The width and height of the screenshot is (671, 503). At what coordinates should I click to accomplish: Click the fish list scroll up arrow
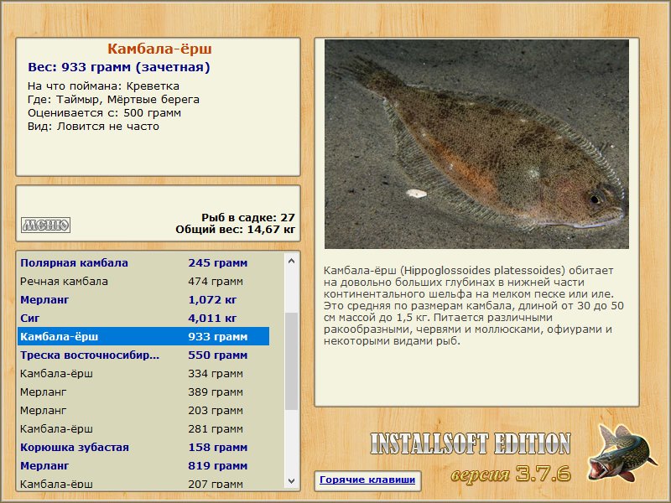291,261
